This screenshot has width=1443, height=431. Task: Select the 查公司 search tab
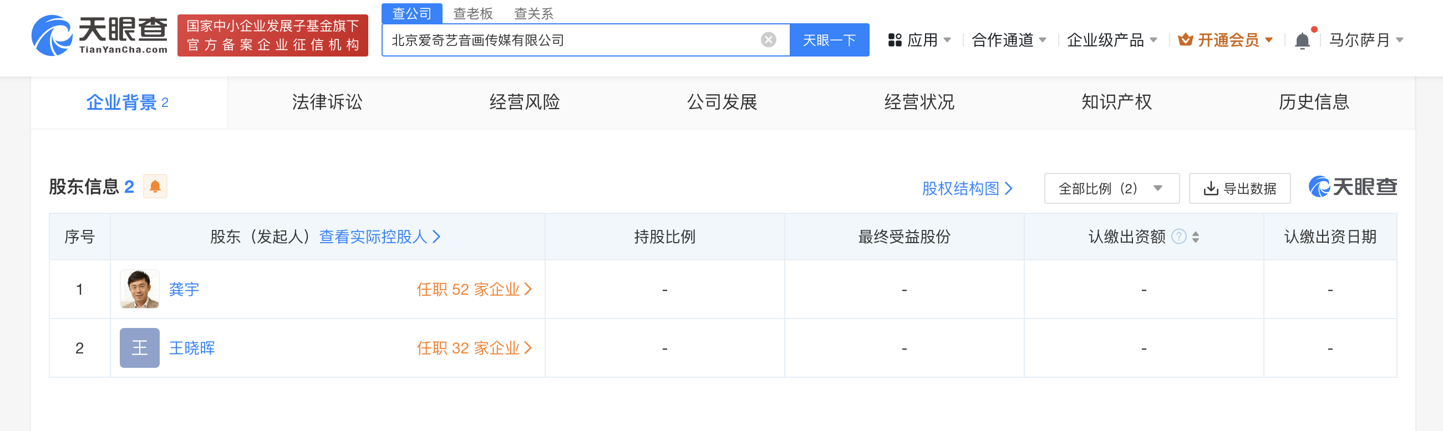click(411, 13)
